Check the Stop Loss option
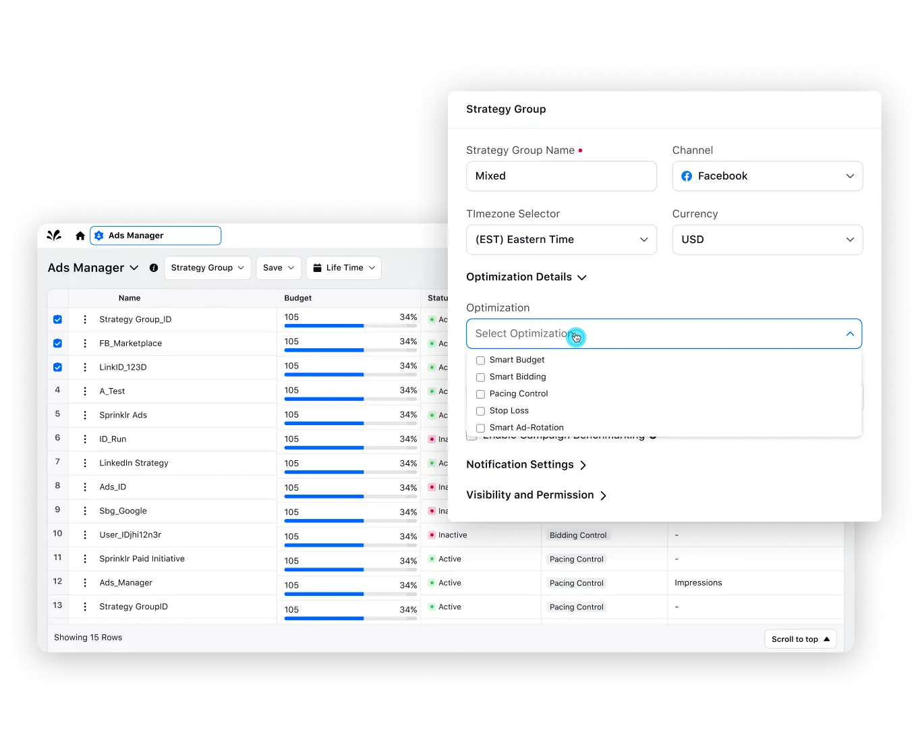 480,411
